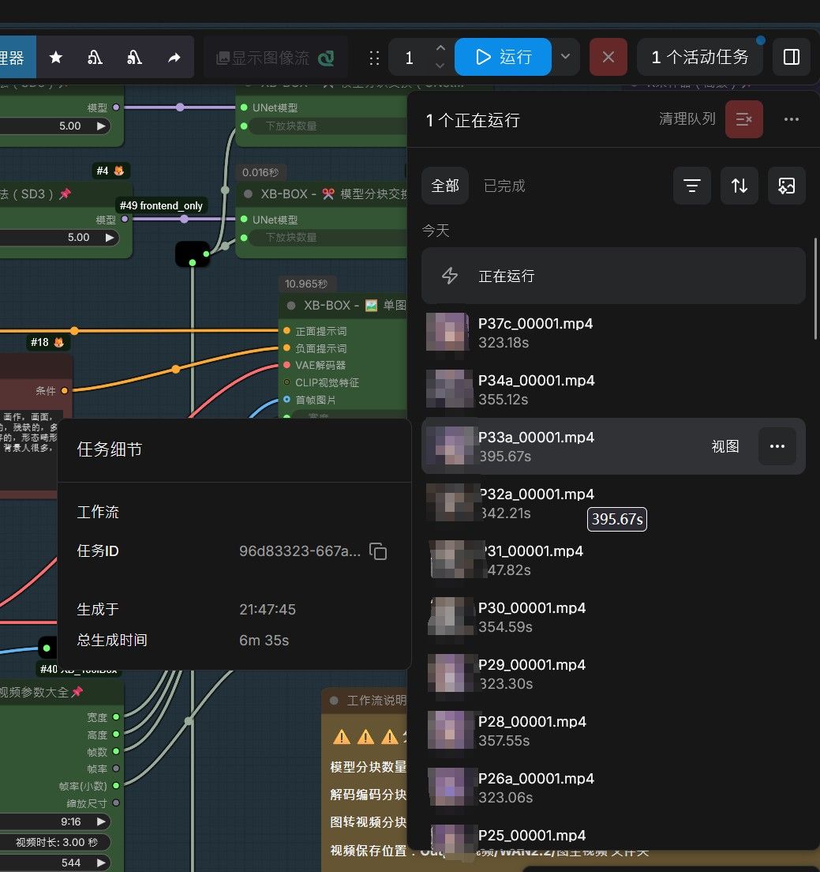Increase the batch count stepper
The image size is (820, 872).
[x=440, y=48]
